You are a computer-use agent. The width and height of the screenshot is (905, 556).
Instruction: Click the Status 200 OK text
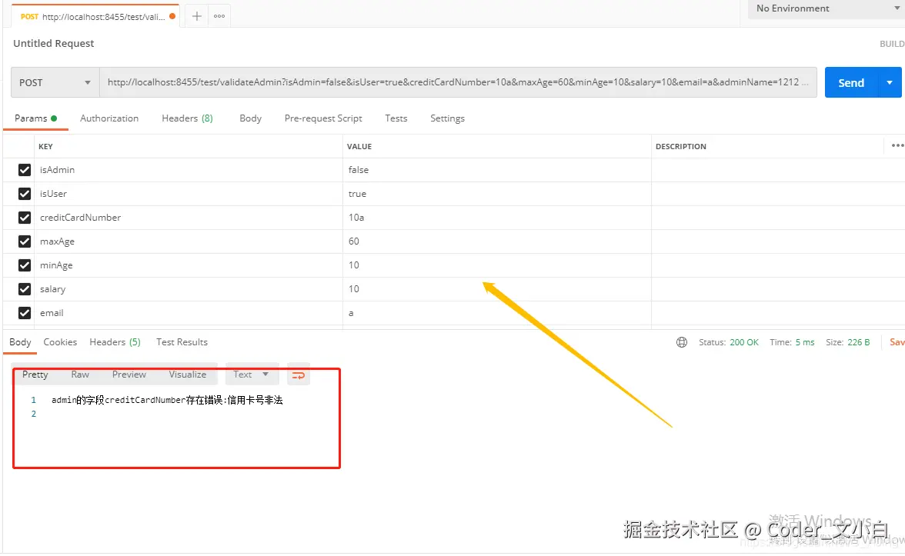728,342
